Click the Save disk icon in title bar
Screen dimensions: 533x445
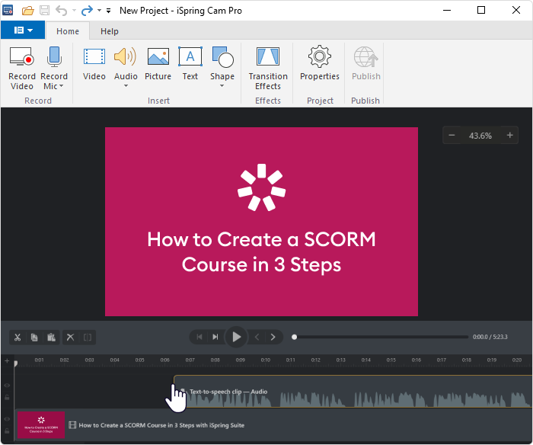tap(44, 11)
